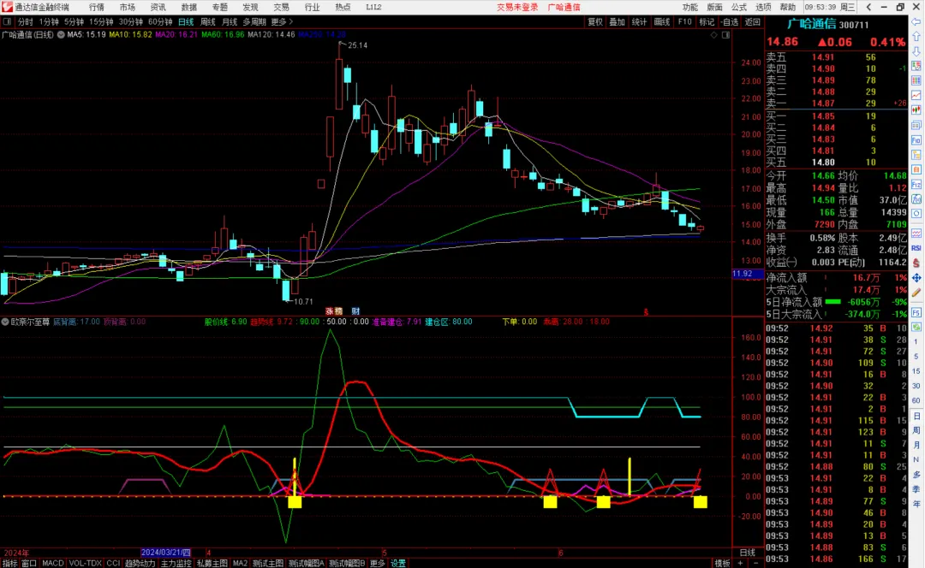The height and width of the screenshot is (568, 925).
Task: Open the 画线 drawing tools dropdown
Action: (x=662, y=21)
